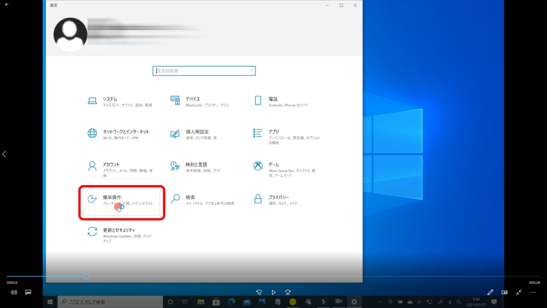Click the video seek bar handle
The image size is (547, 308).
point(86,276)
